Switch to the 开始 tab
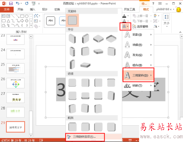 (20, 10)
